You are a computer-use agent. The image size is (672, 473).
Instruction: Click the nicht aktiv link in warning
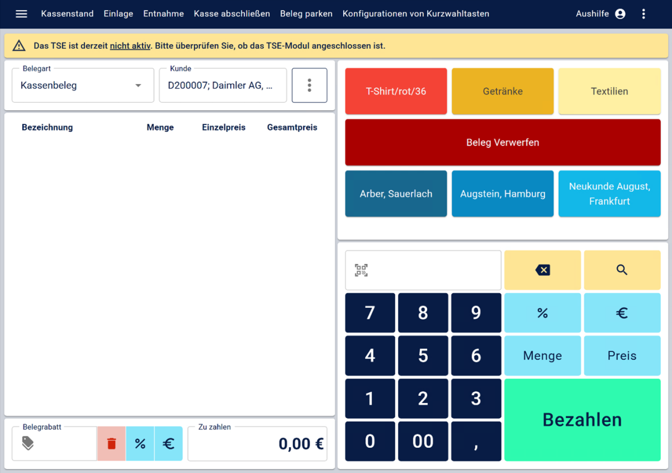coord(130,46)
